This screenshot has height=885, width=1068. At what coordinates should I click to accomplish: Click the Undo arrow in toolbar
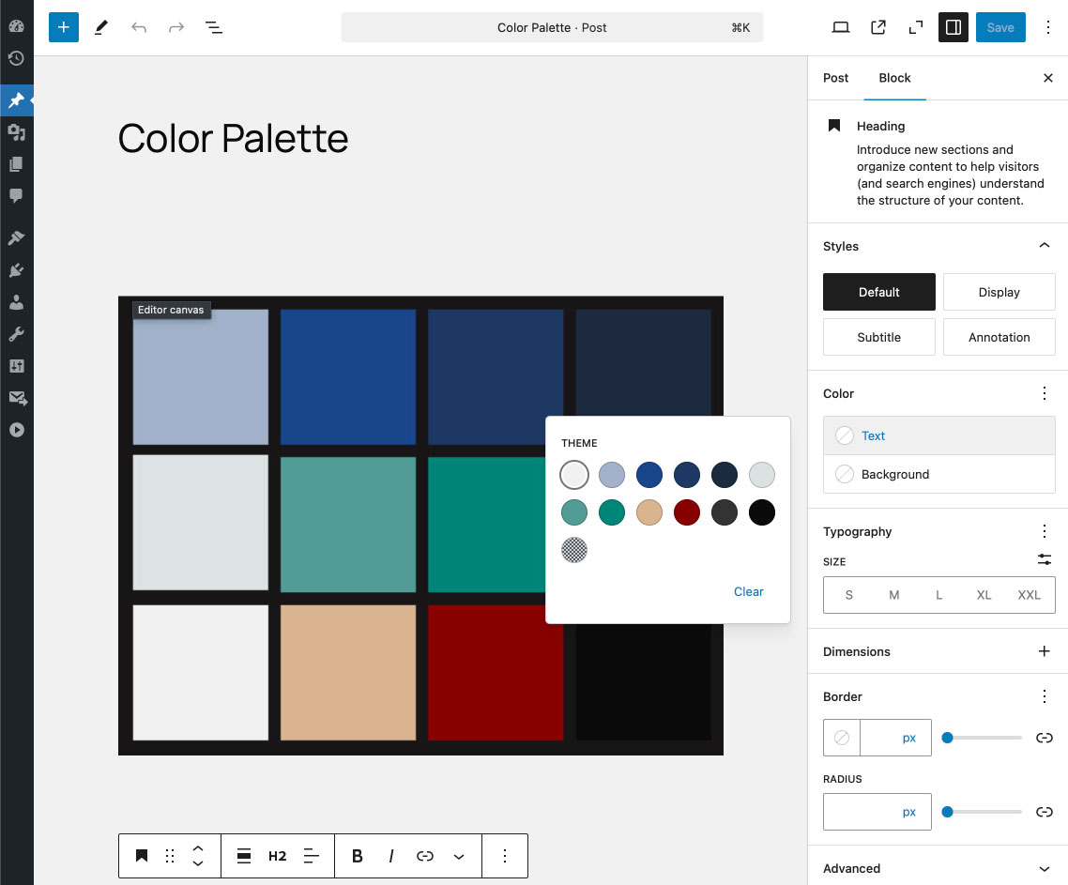(x=139, y=27)
